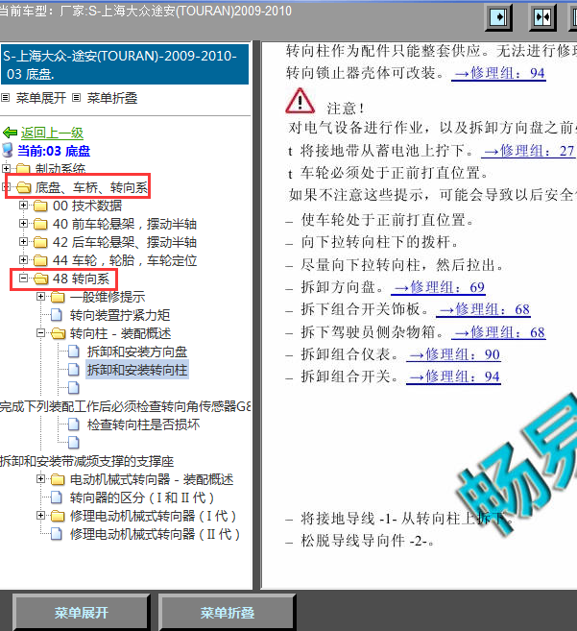Select 转向器的区分 (I 和 II 代) item

click(x=142, y=498)
